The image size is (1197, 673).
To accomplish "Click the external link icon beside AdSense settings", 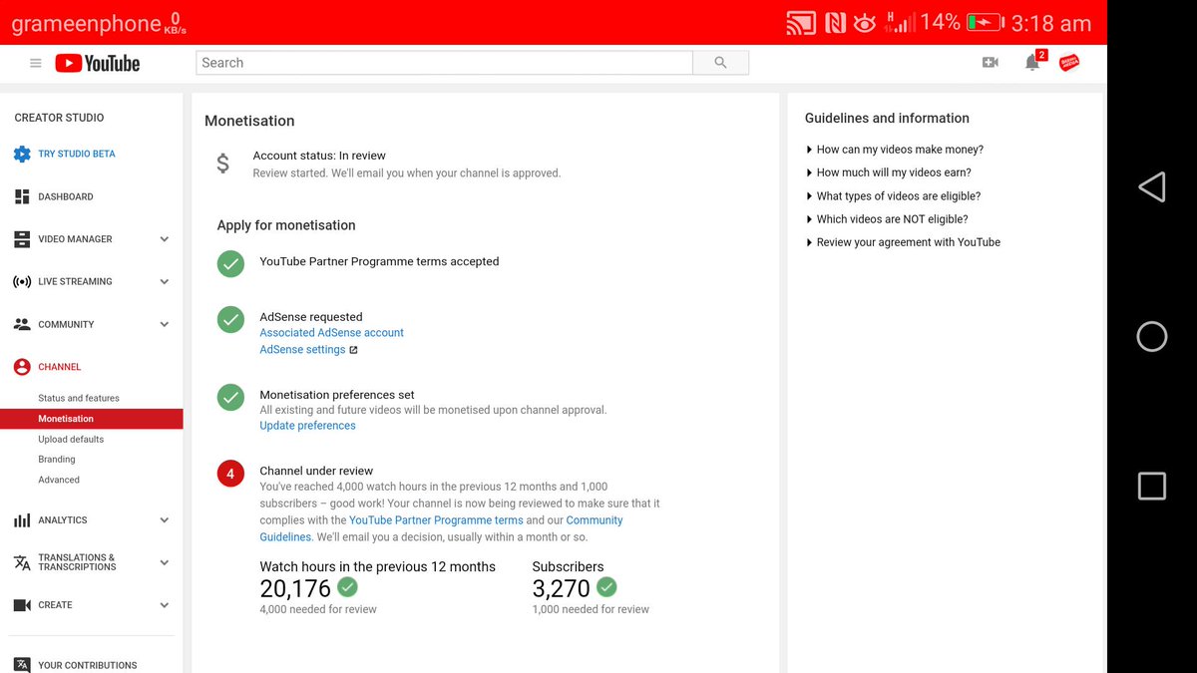I will point(353,350).
